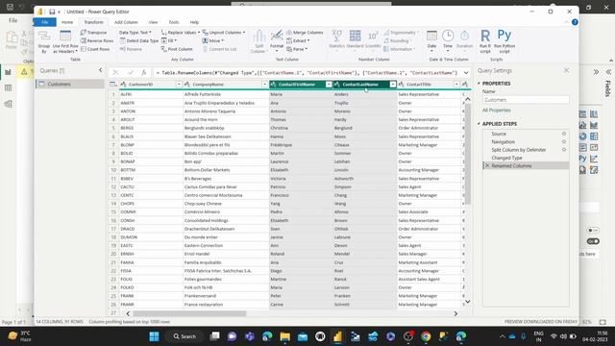Image resolution: width=615 pixels, height=346 pixels.
Task: Open the Replace Values dropdown
Action: [181, 33]
